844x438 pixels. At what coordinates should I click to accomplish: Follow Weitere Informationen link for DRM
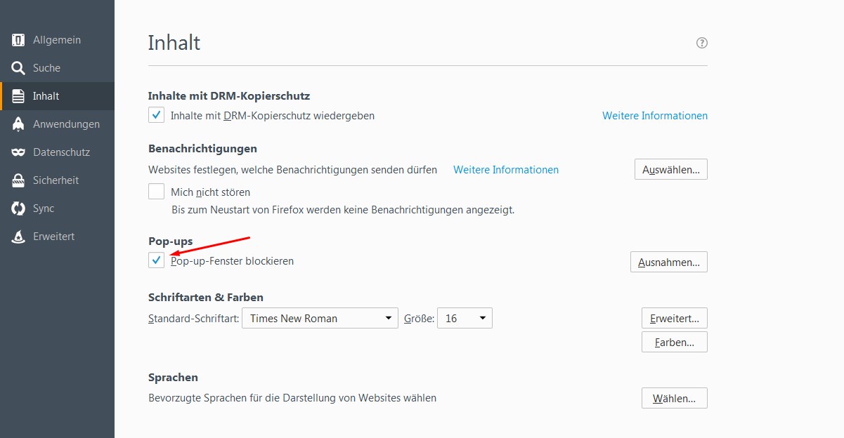(x=654, y=115)
